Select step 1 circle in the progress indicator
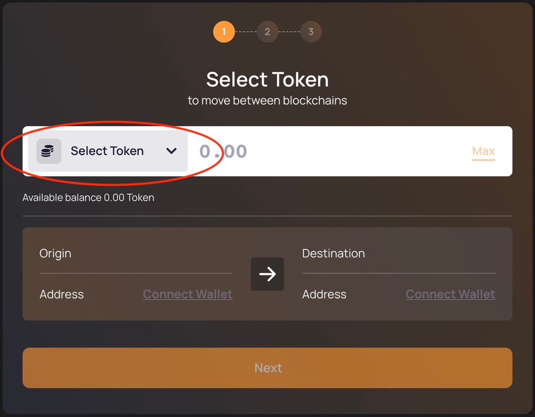 coord(224,31)
